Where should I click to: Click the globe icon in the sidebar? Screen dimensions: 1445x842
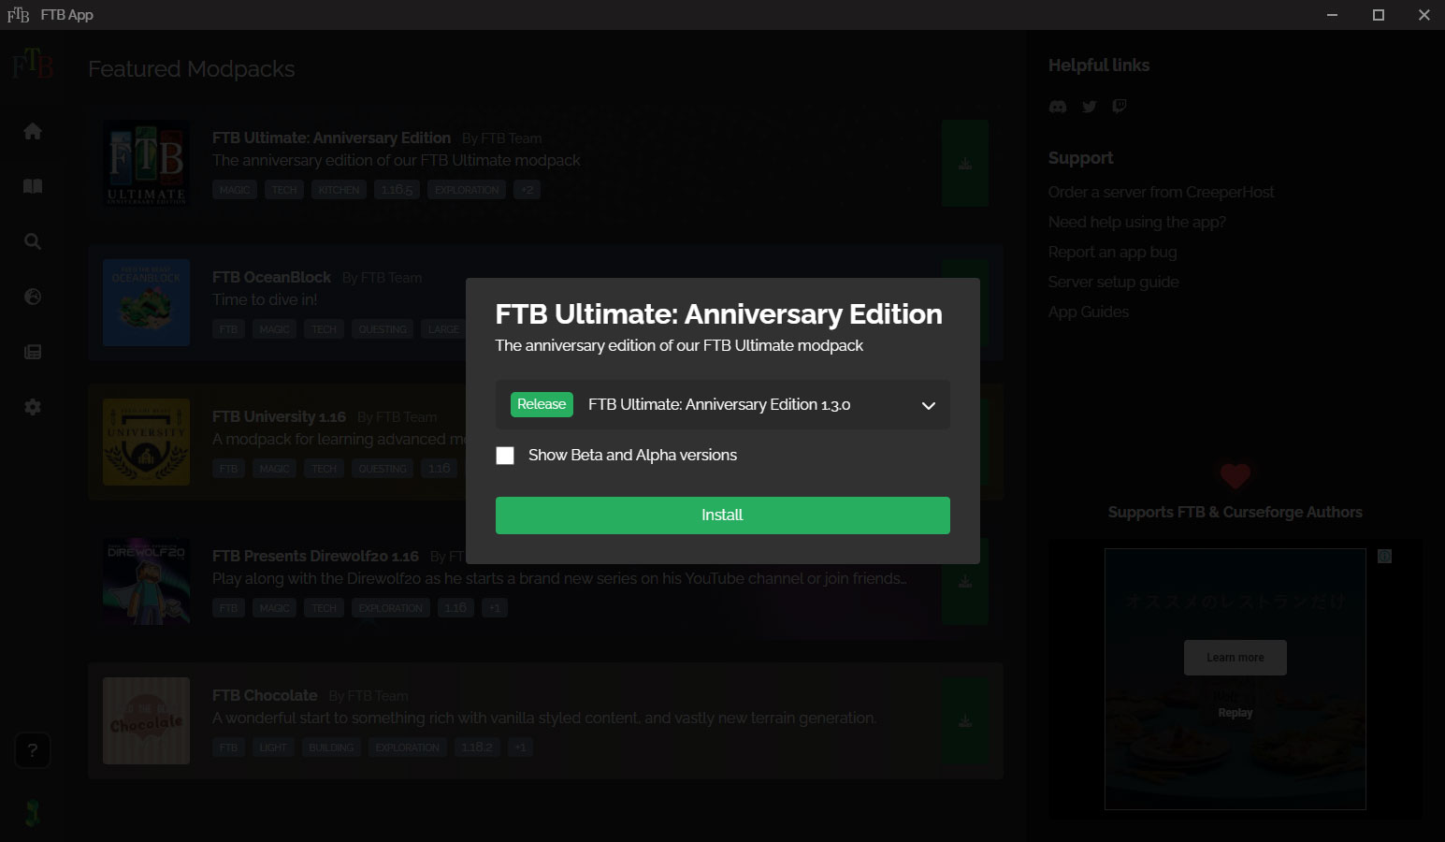(33, 297)
